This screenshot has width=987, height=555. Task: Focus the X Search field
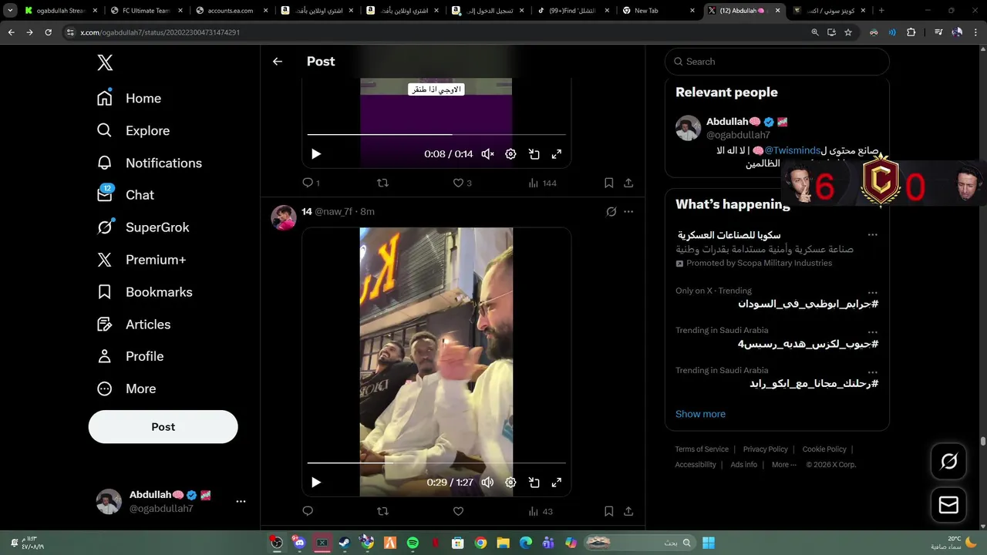tap(777, 62)
